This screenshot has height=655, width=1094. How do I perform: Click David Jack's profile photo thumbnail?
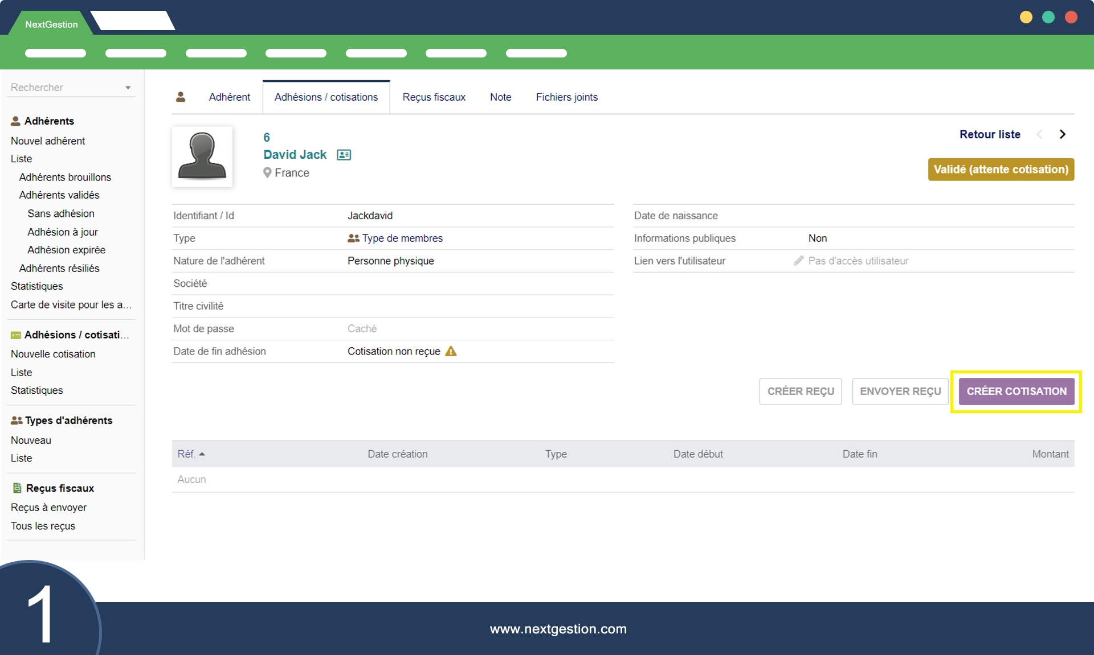pos(202,156)
